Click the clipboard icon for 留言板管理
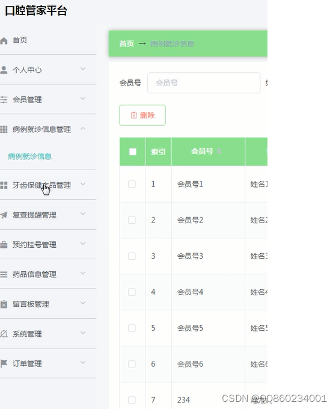Screen dimensions: 336x409 click(x=4, y=304)
